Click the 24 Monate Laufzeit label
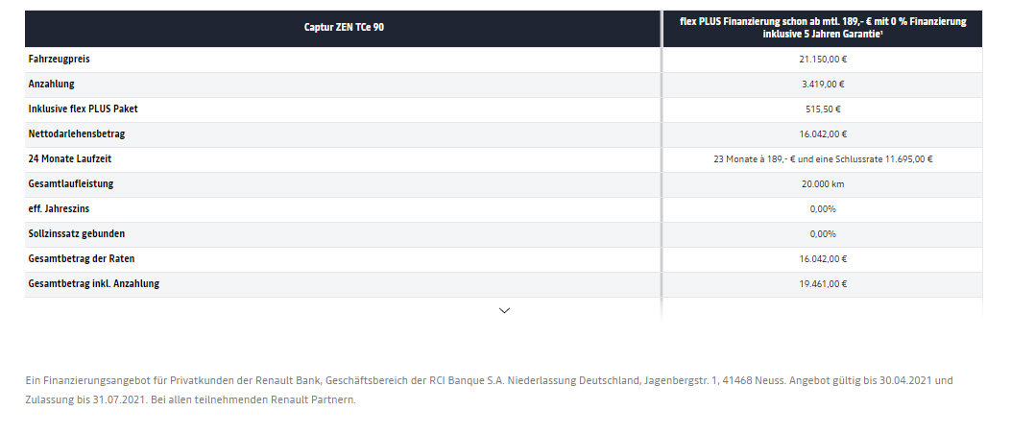 click(x=77, y=159)
